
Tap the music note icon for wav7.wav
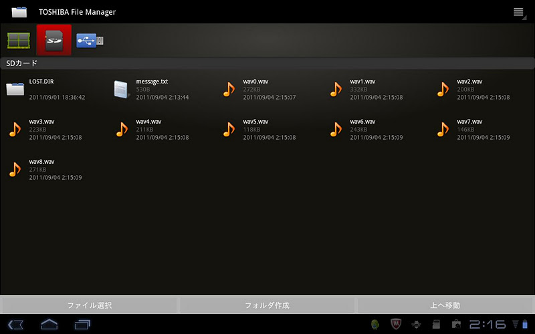[443, 130]
